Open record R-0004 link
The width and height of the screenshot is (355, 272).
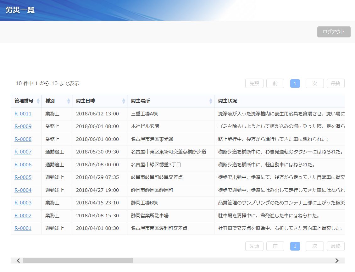coord(23,190)
